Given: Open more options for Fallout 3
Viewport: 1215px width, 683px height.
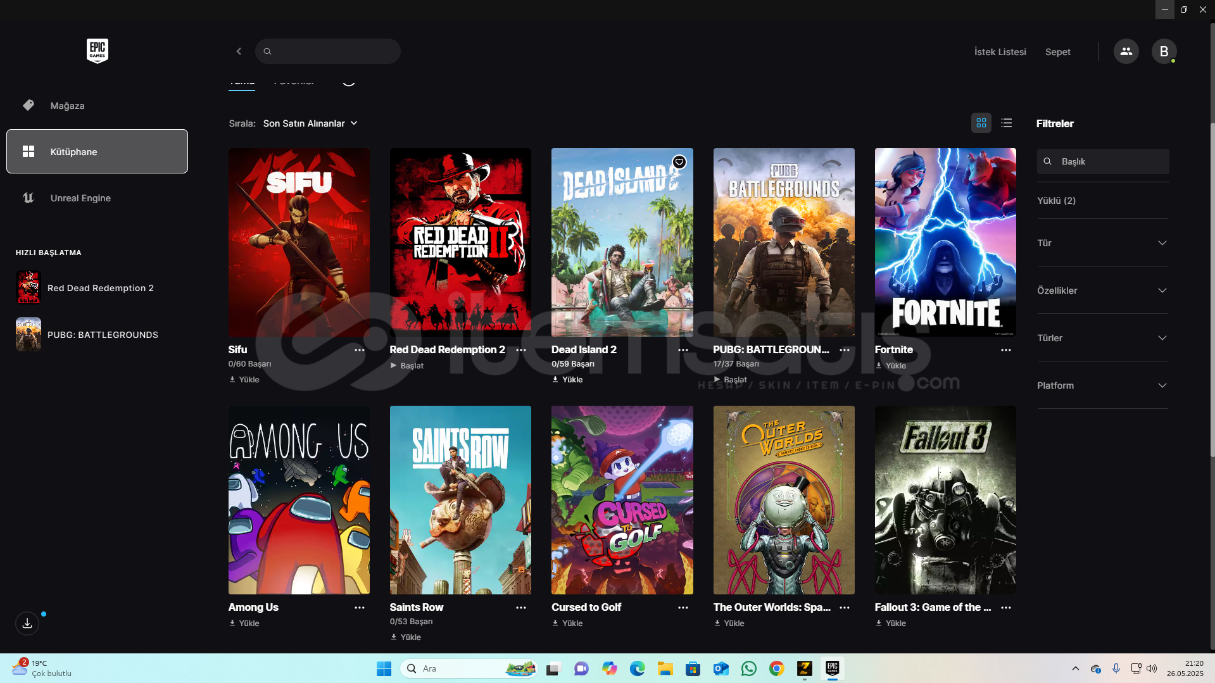Looking at the screenshot, I should point(1005,608).
